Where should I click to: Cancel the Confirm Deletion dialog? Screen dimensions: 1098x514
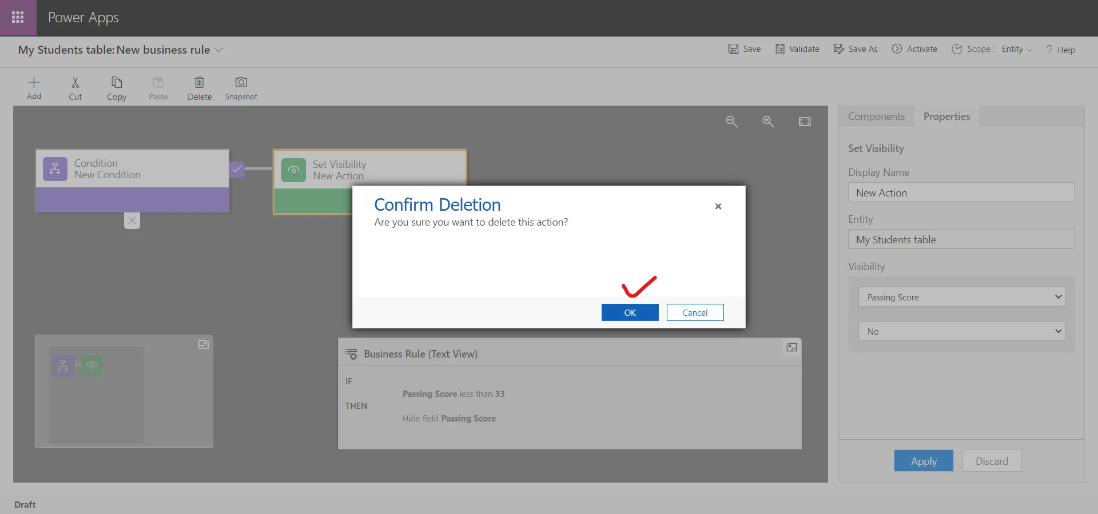(x=695, y=312)
